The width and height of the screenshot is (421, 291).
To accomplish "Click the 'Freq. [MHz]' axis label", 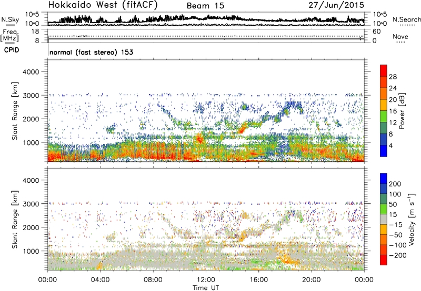I will pyautogui.click(x=9, y=36).
